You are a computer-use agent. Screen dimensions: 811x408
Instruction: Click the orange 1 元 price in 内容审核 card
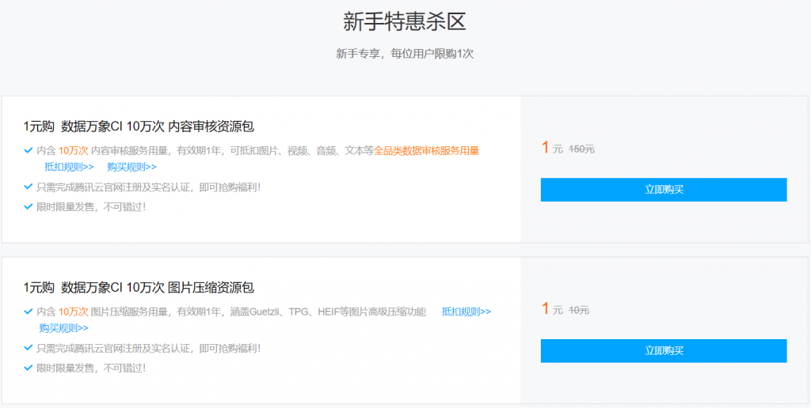coord(552,148)
